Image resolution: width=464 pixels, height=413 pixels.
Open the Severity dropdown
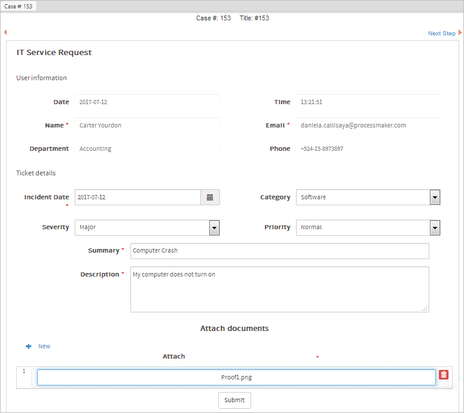pos(214,227)
